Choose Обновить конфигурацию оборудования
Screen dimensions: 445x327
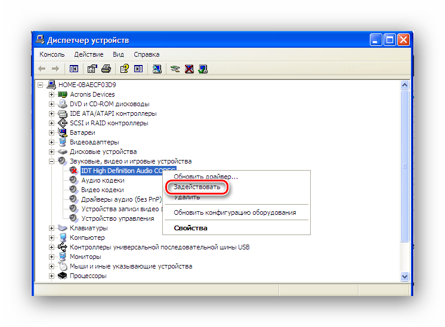pyautogui.click(x=235, y=212)
